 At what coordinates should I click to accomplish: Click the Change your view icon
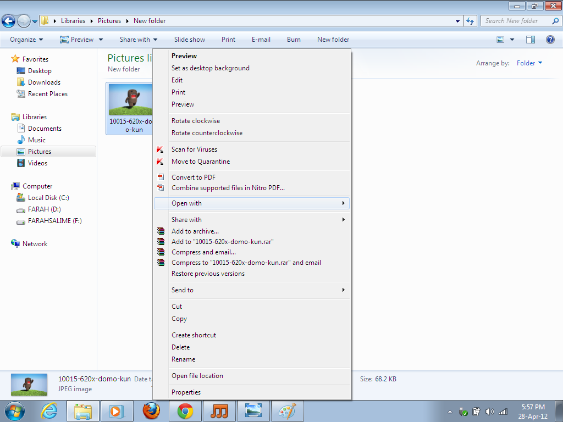tap(500, 40)
